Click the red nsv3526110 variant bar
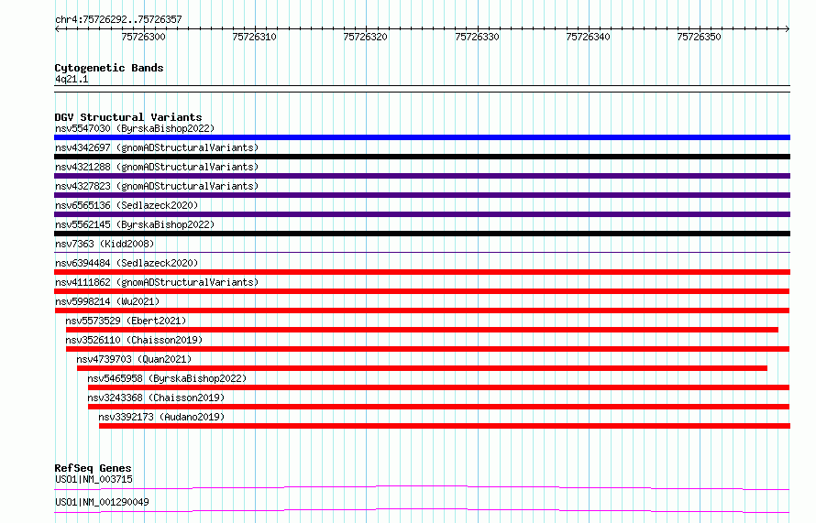Image resolution: width=816 pixels, height=523 pixels. (x=428, y=349)
